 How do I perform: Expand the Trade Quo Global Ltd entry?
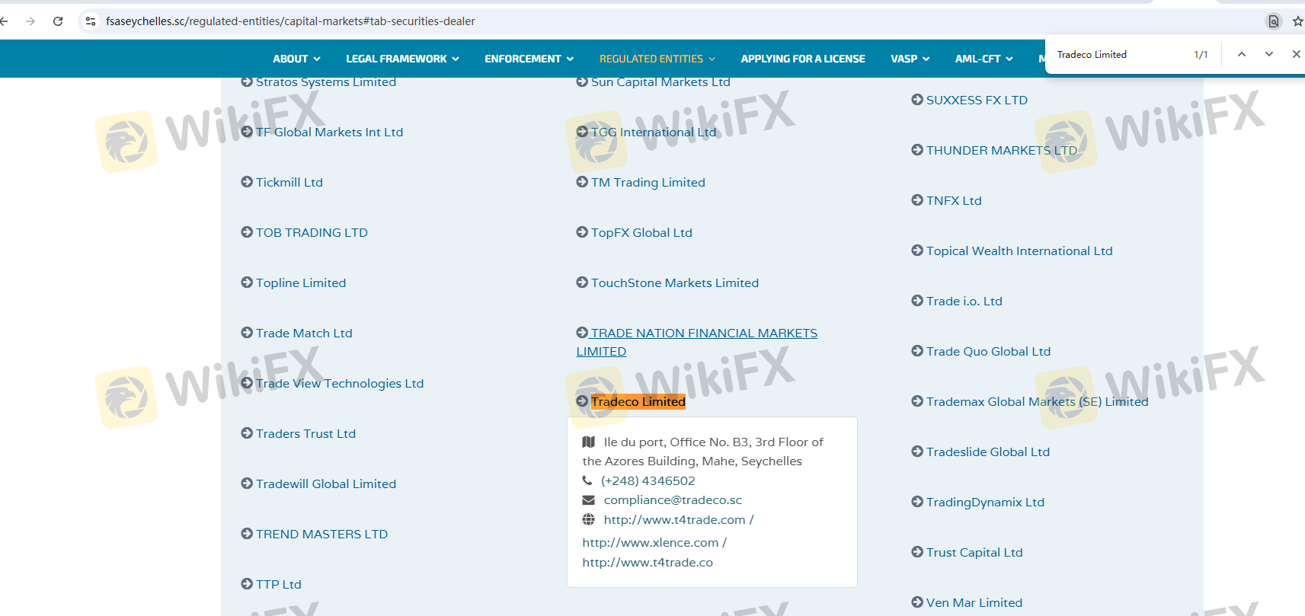click(x=988, y=351)
